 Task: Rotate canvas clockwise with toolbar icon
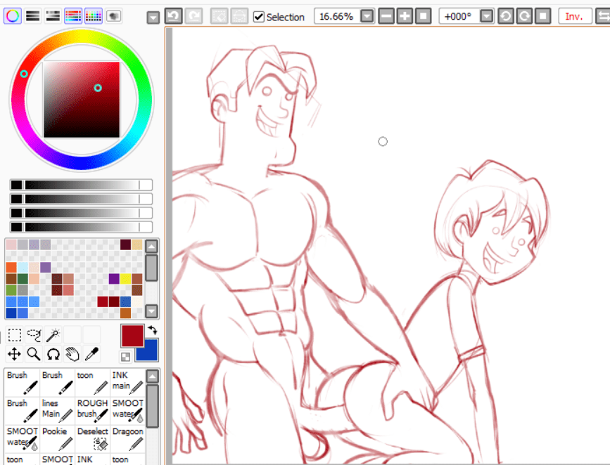click(523, 15)
